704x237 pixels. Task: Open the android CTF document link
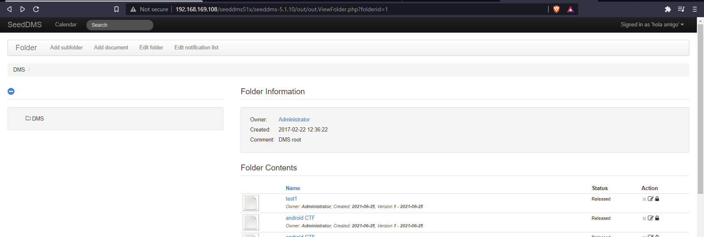point(300,218)
